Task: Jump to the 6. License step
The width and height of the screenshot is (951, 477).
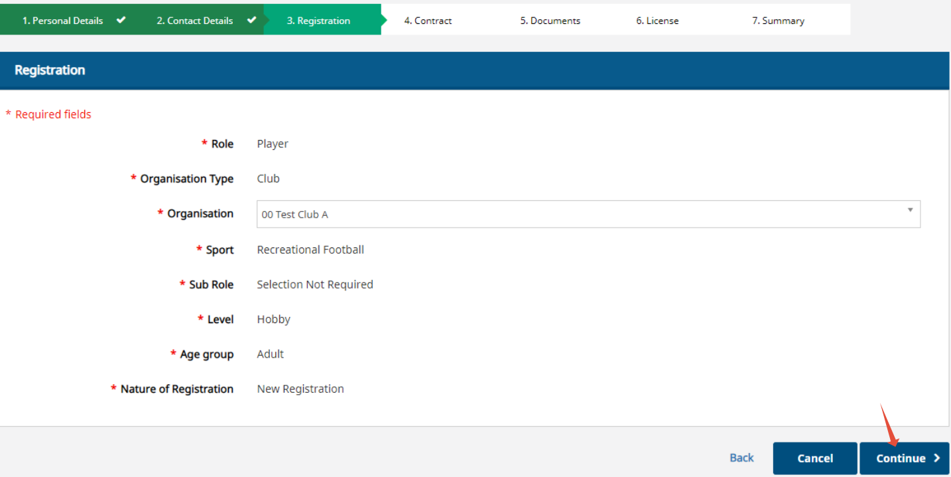Action: pos(657,21)
